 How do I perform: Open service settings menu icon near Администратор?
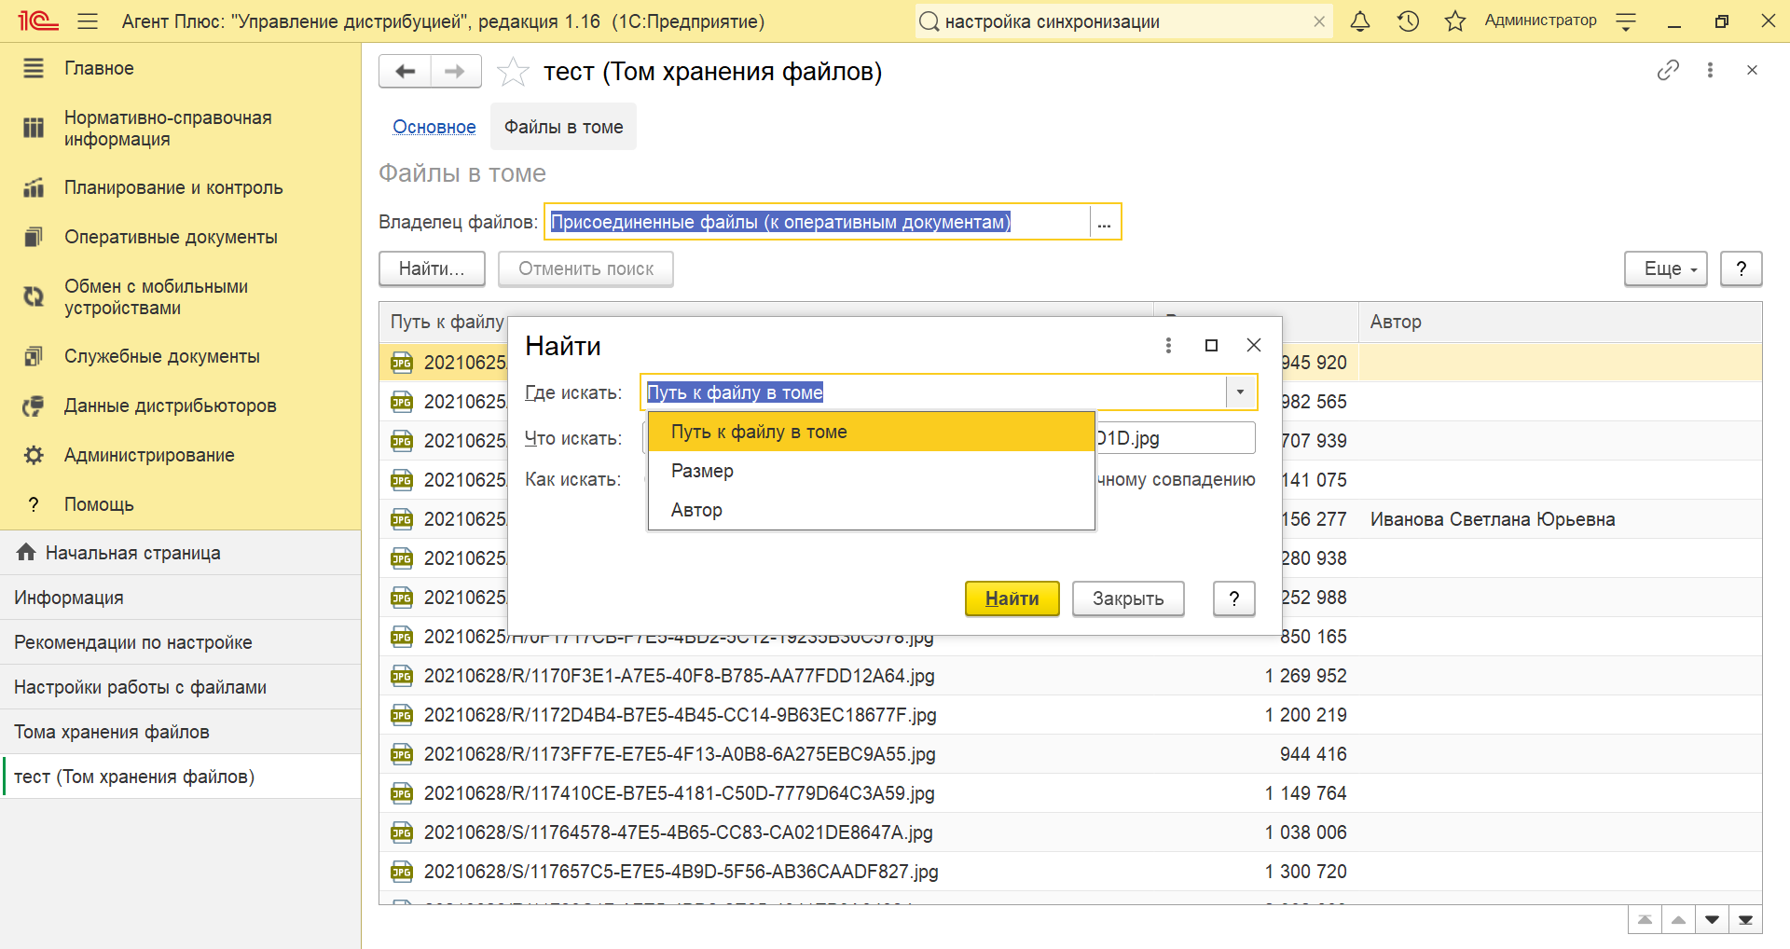(1626, 21)
